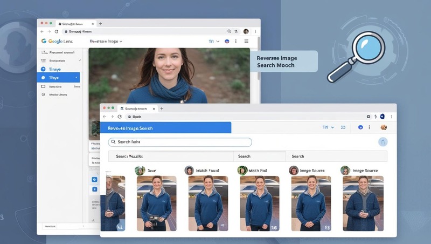Screen dimensions: 431x244
Task: Open the large woman photo in Google Lens
Action: [169, 76]
